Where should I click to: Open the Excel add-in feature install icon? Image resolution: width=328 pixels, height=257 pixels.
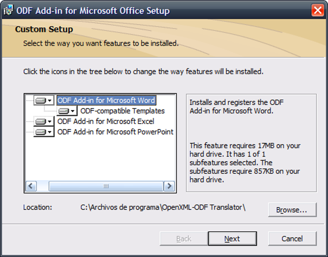point(44,122)
